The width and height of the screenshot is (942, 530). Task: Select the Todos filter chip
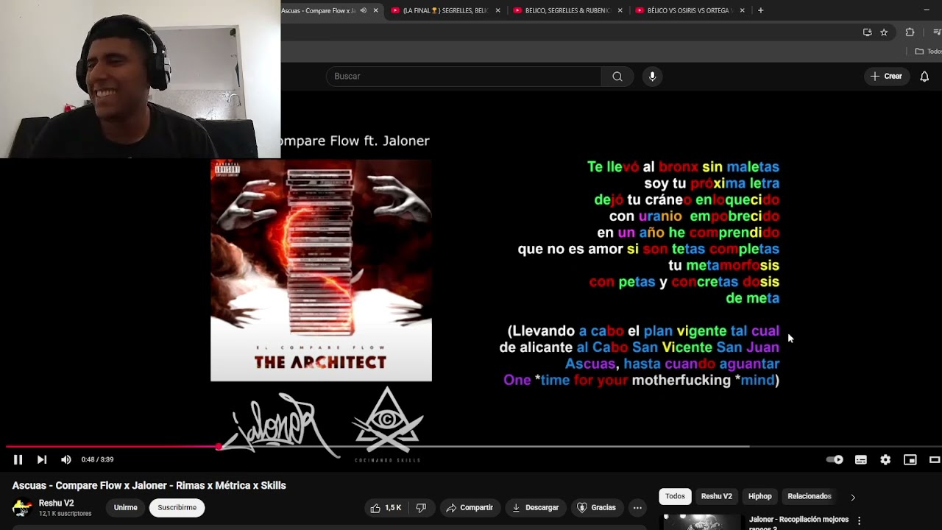(x=675, y=496)
